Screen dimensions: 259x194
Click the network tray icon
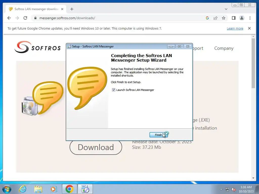pyautogui.click(x=227, y=189)
